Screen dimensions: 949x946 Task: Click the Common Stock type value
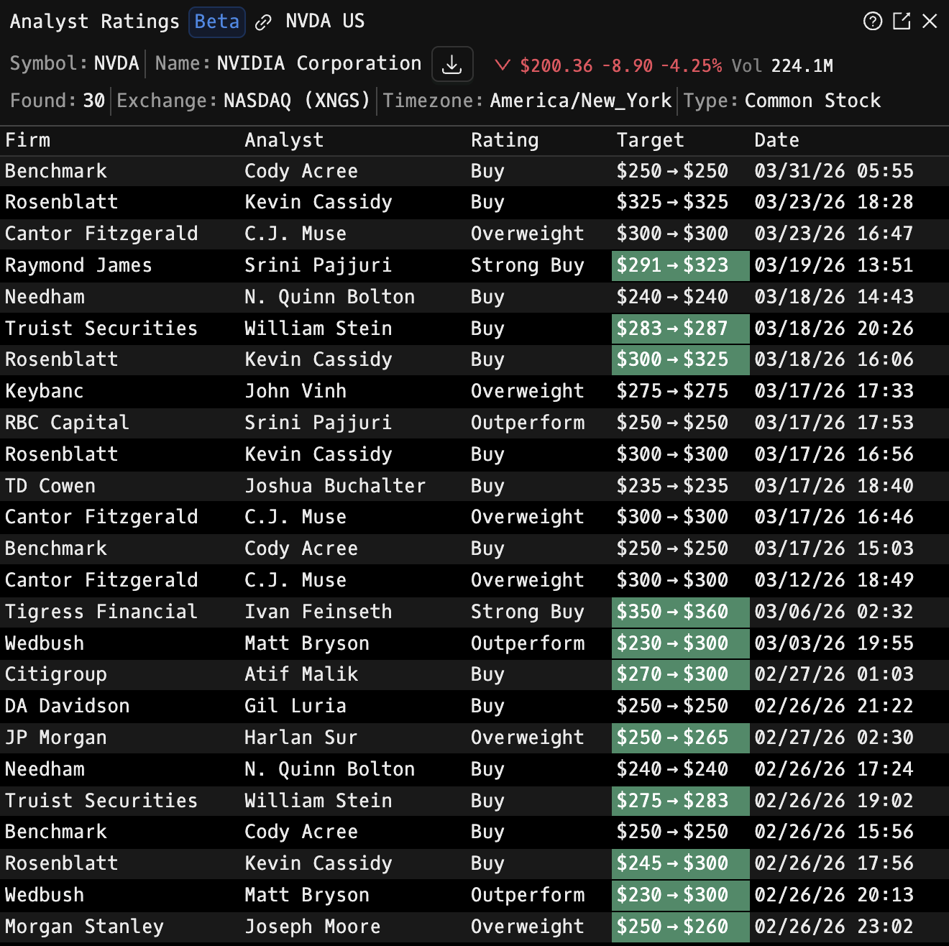coord(813,101)
